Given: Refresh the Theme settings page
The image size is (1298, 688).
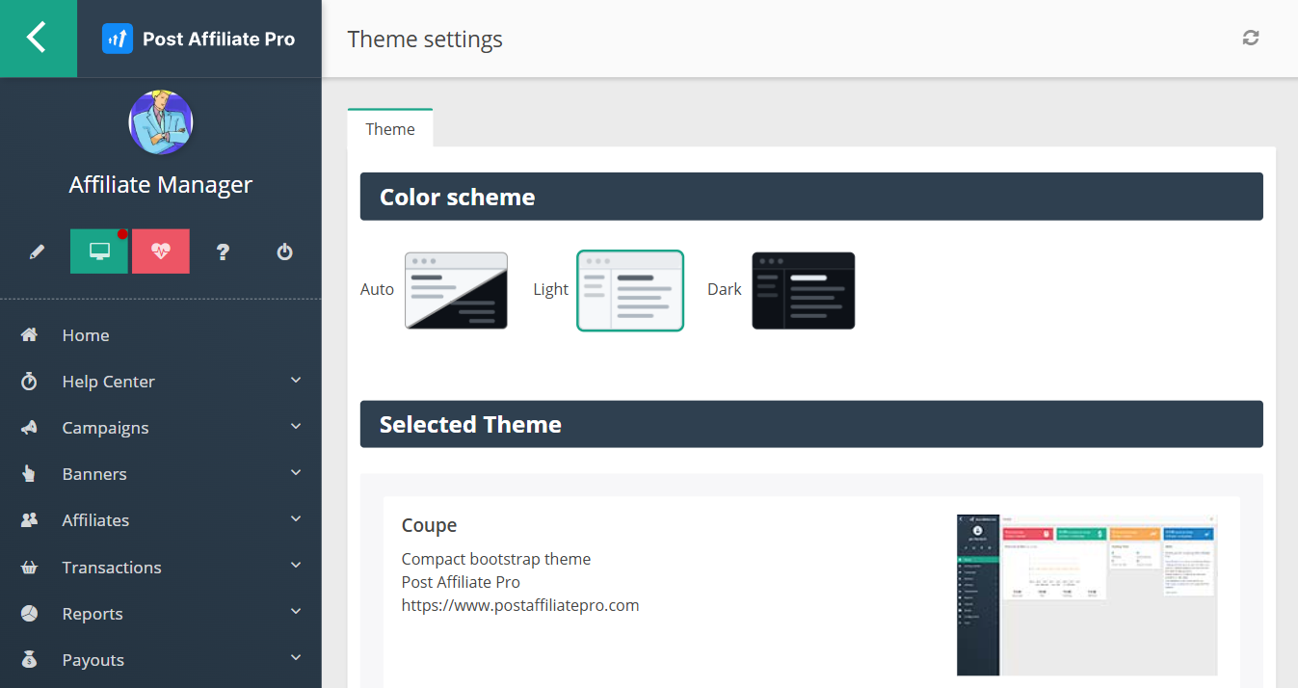Looking at the screenshot, I should (1250, 38).
